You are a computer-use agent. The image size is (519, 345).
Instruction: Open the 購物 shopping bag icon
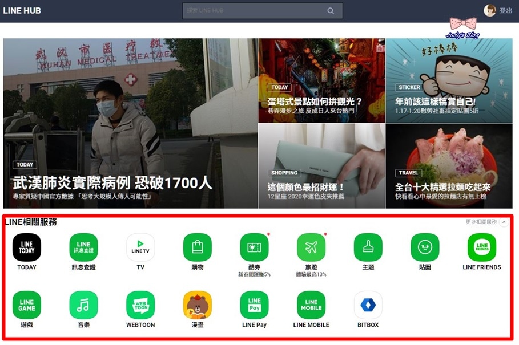tap(198, 247)
